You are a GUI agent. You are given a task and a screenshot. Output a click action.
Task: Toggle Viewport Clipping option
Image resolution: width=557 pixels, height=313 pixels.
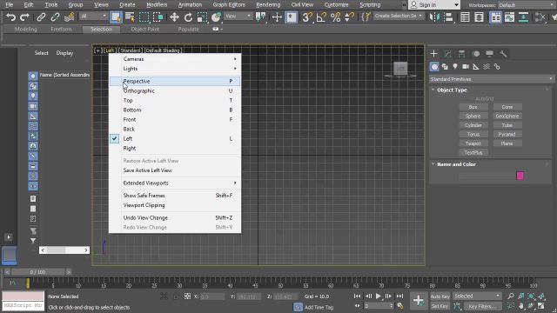click(x=174, y=205)
